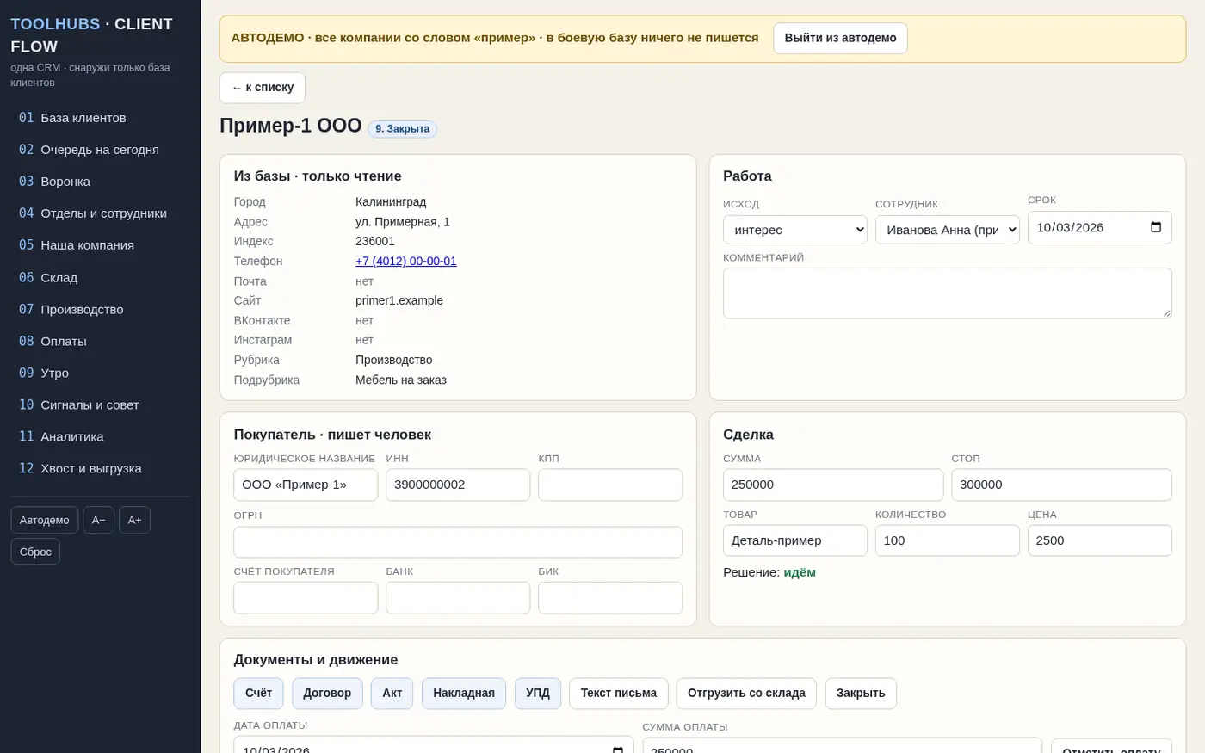
Task: Open Производство in sidebar
Action: pyautogui.click(x=100, y=309)
